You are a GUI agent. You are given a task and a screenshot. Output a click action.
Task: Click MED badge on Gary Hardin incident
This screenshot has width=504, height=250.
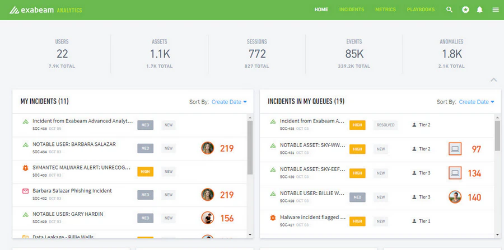[145, 218]
